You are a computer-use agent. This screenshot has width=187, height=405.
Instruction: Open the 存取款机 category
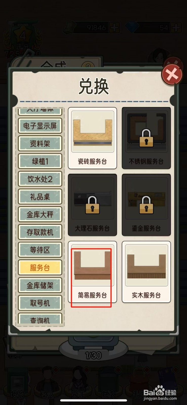point(40,232)
